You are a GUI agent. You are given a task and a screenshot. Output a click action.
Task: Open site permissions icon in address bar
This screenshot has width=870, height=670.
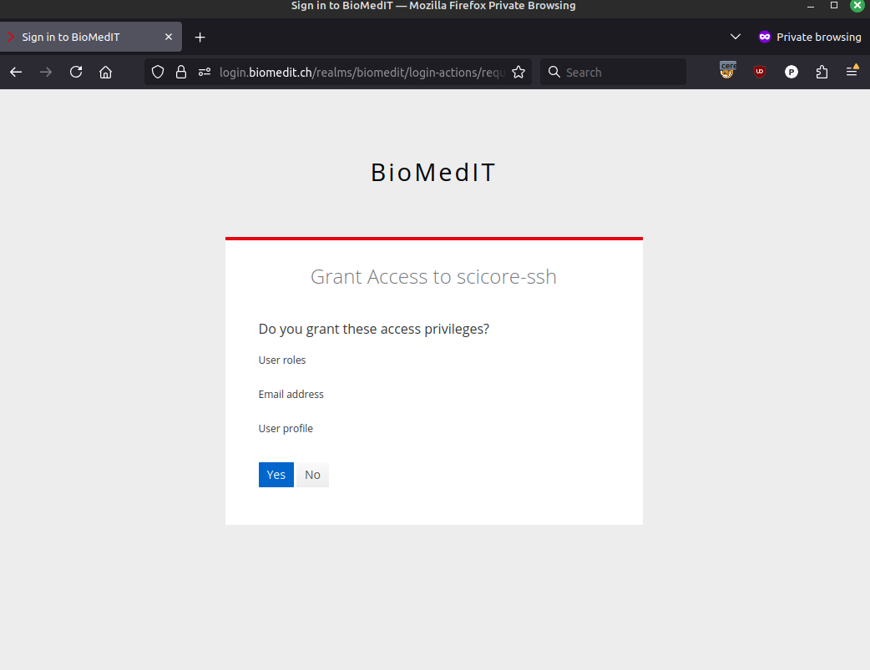[x=204, y=73]
